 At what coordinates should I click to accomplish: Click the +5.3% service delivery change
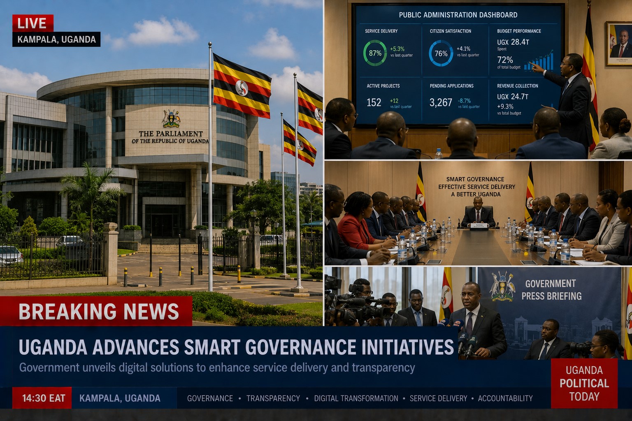397,49
